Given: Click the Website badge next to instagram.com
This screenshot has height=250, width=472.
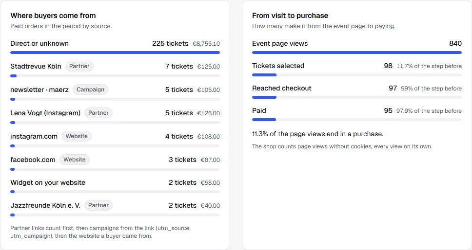Looking at the screenshot, I should 77,136.
